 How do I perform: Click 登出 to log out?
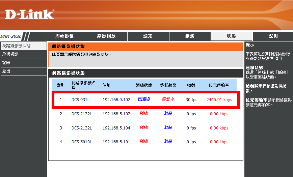(x=24, y=71)
